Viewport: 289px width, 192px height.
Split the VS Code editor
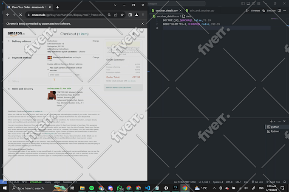click(x=279, y=11)
